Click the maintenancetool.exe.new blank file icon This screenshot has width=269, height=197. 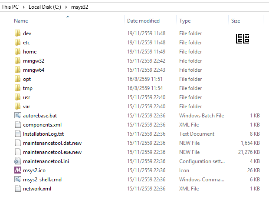[18, 152]
